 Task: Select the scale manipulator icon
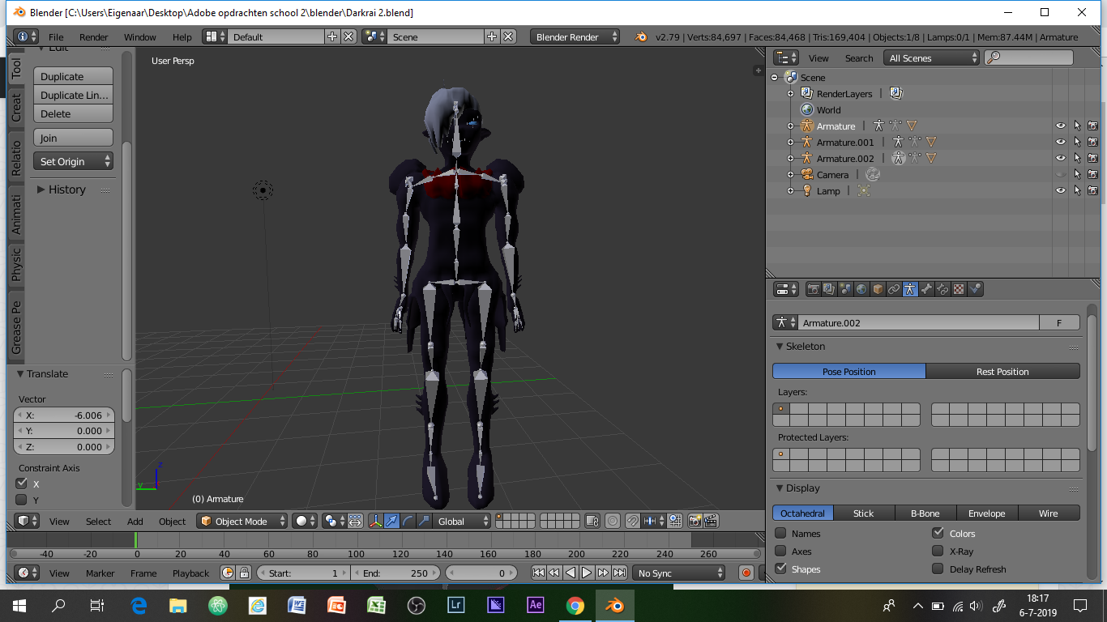(425, 522)
